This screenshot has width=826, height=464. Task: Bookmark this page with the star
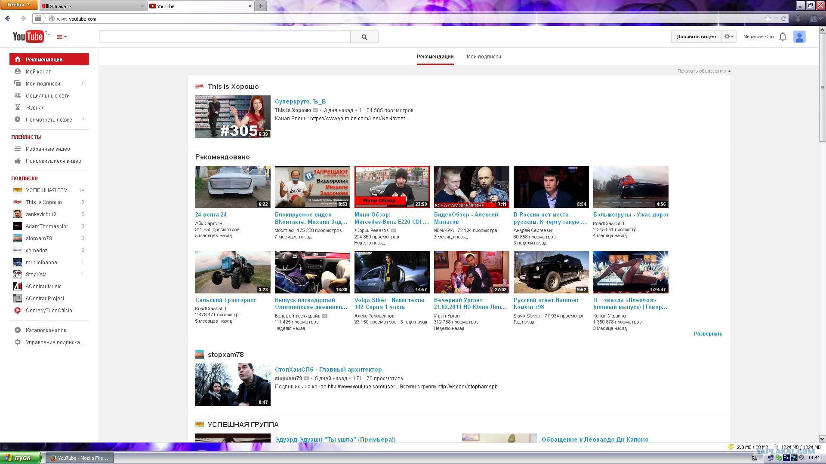(x=768, y=18)
